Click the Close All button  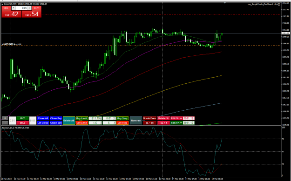point(43,118)
